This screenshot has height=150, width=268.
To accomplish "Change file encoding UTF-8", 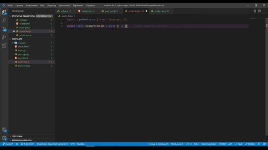I will click(x=189, y=144).
